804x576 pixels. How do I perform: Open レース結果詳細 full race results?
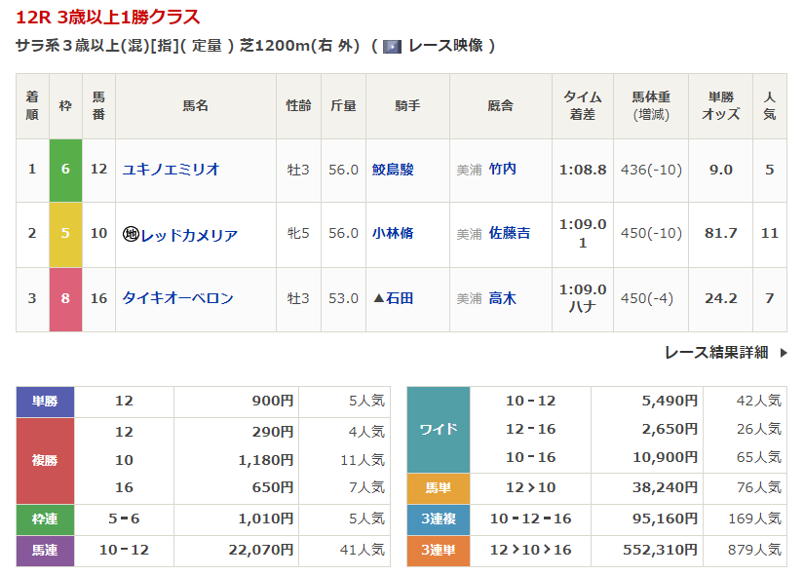pos(716,353)
